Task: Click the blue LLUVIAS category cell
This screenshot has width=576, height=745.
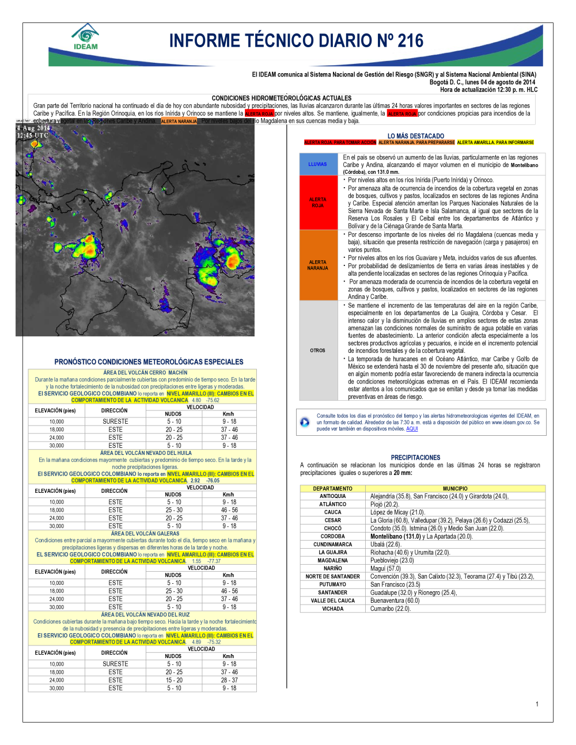Action: tap(317, 164)
